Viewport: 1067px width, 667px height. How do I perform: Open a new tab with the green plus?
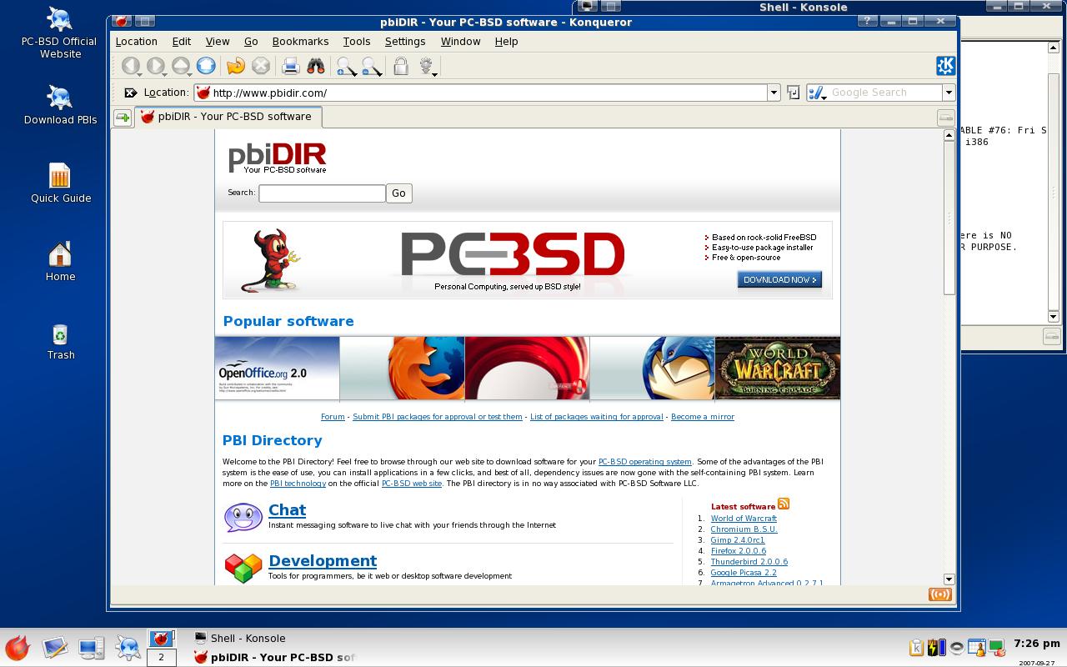(x=123, y=118)
